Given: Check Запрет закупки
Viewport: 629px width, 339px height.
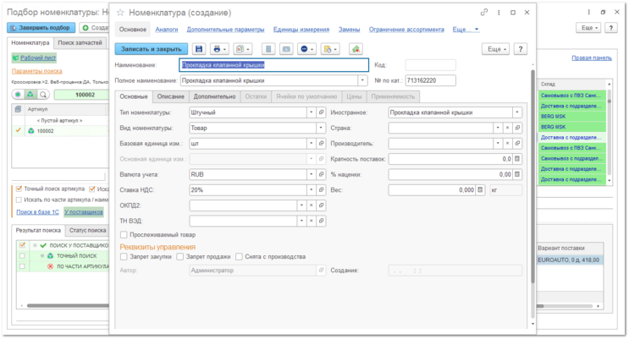Looking at the screenshot, I should [124, 257].
